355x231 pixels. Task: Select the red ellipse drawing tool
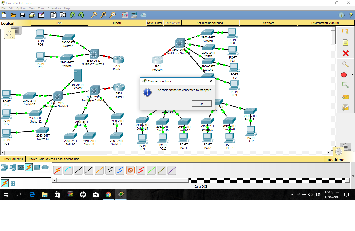[344, 75]
